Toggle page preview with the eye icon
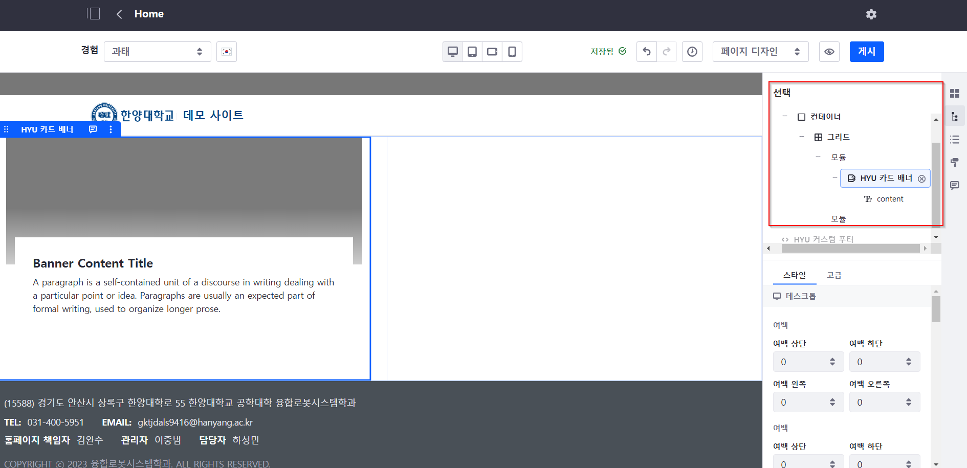Viewport: 967px width, 468px height. click(x=829, y=52)
